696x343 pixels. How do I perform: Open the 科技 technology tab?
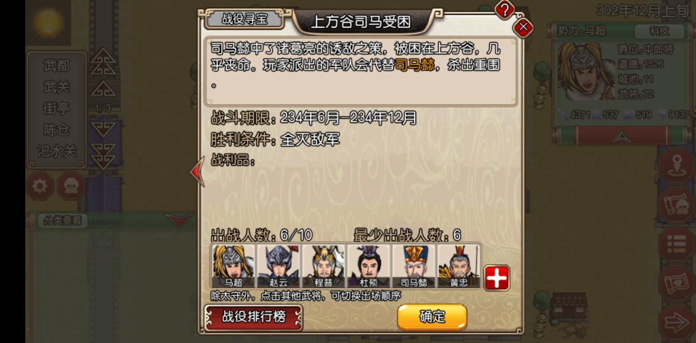tap(659, 31)
